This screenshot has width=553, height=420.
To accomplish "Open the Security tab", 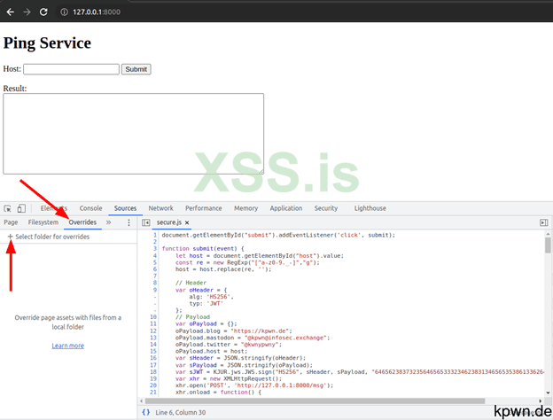I will point(326,208).
